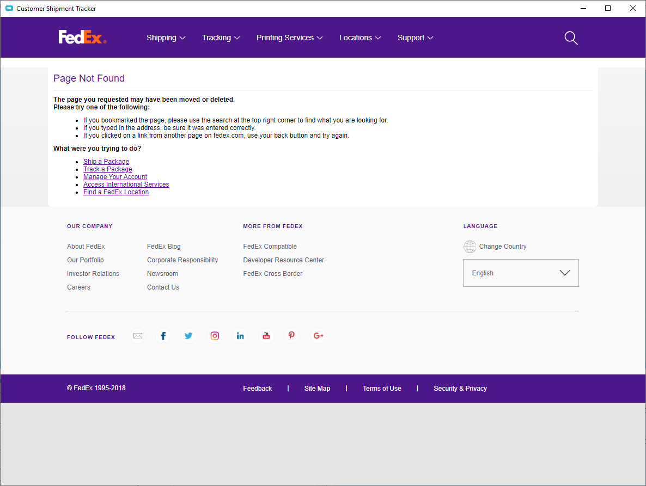Close the Customer Shipment Tracker window

coord(633,8)
